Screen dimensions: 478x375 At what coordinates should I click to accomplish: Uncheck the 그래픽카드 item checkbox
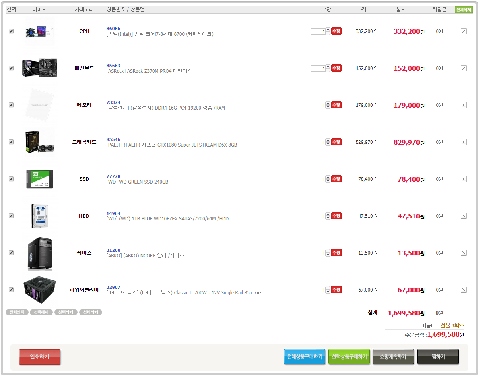[x=11, y=142]
